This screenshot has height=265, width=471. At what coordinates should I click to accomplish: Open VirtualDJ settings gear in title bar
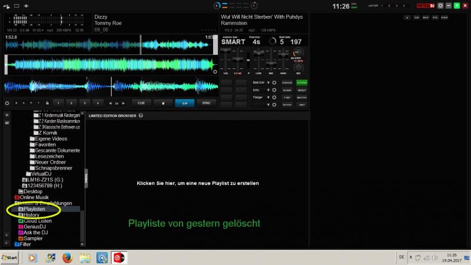pyautogui.click(x=440, y=6)
